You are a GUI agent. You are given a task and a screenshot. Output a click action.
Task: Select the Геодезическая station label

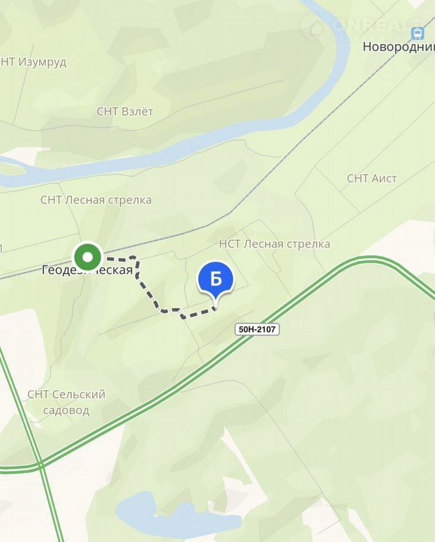click(87, 270)
